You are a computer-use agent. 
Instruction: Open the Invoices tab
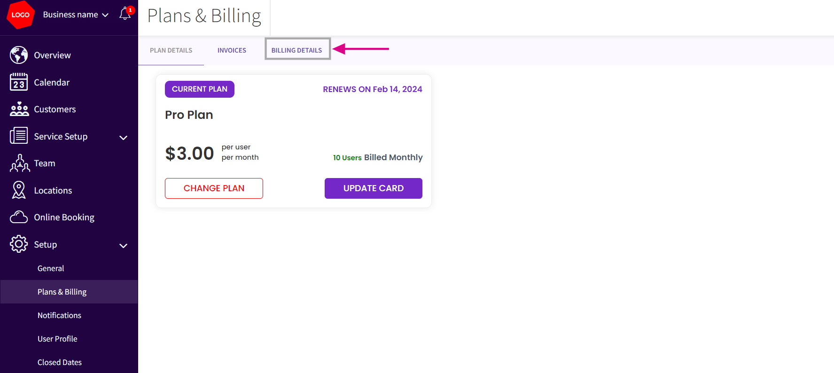232,50
